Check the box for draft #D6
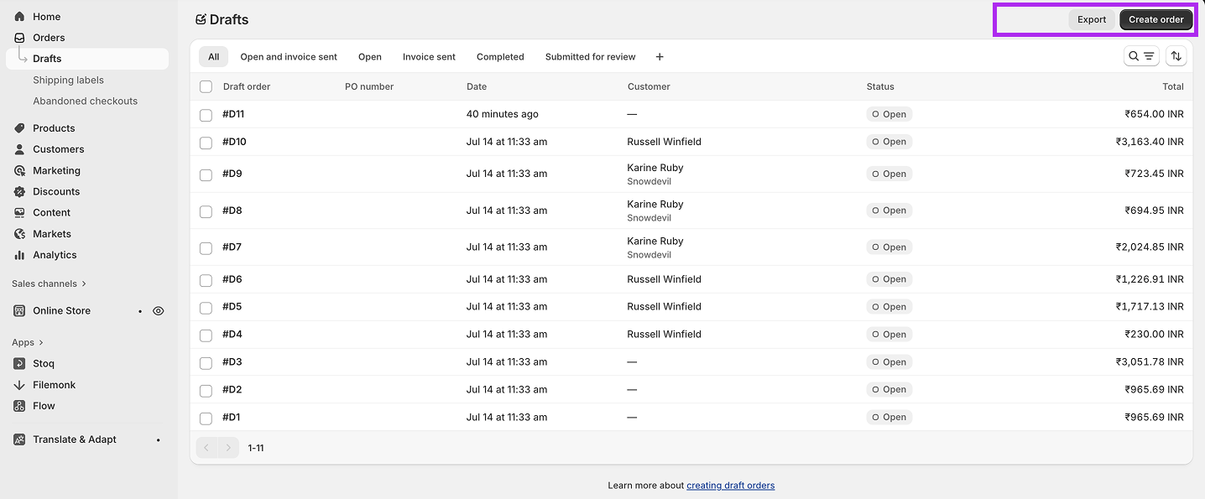1205x499 pixels. coord(206,280)
